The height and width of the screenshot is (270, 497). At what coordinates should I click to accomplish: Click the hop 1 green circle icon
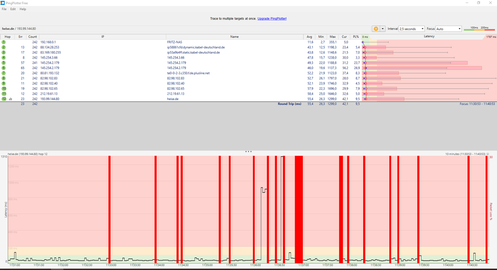point(3,42)
